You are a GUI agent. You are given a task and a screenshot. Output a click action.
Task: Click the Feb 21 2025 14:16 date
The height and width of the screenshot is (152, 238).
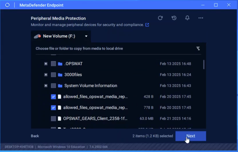click(x=175, y=119)
